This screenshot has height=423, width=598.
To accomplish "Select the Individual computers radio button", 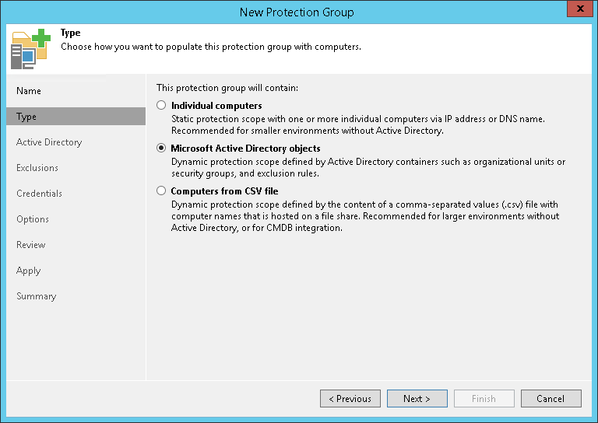I will click(x=161, y=105).
